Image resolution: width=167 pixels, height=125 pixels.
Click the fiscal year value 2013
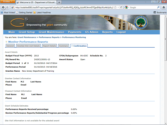coord(37,56)
